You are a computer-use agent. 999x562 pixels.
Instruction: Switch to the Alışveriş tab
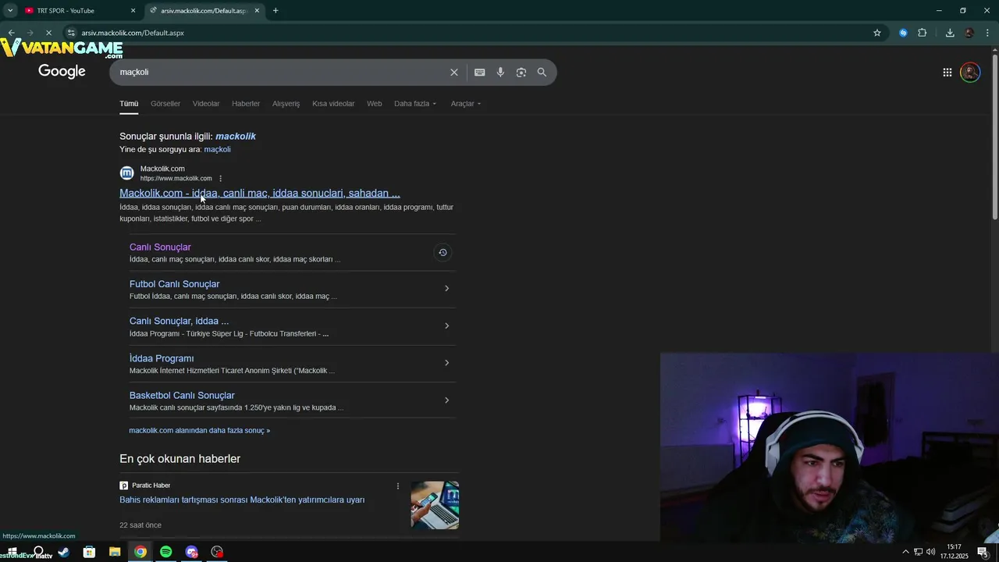click(x=286, y=104)
